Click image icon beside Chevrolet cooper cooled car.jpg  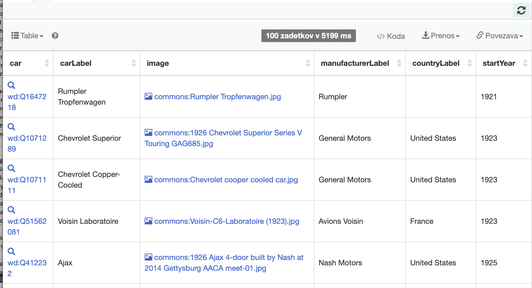(148, 179)
